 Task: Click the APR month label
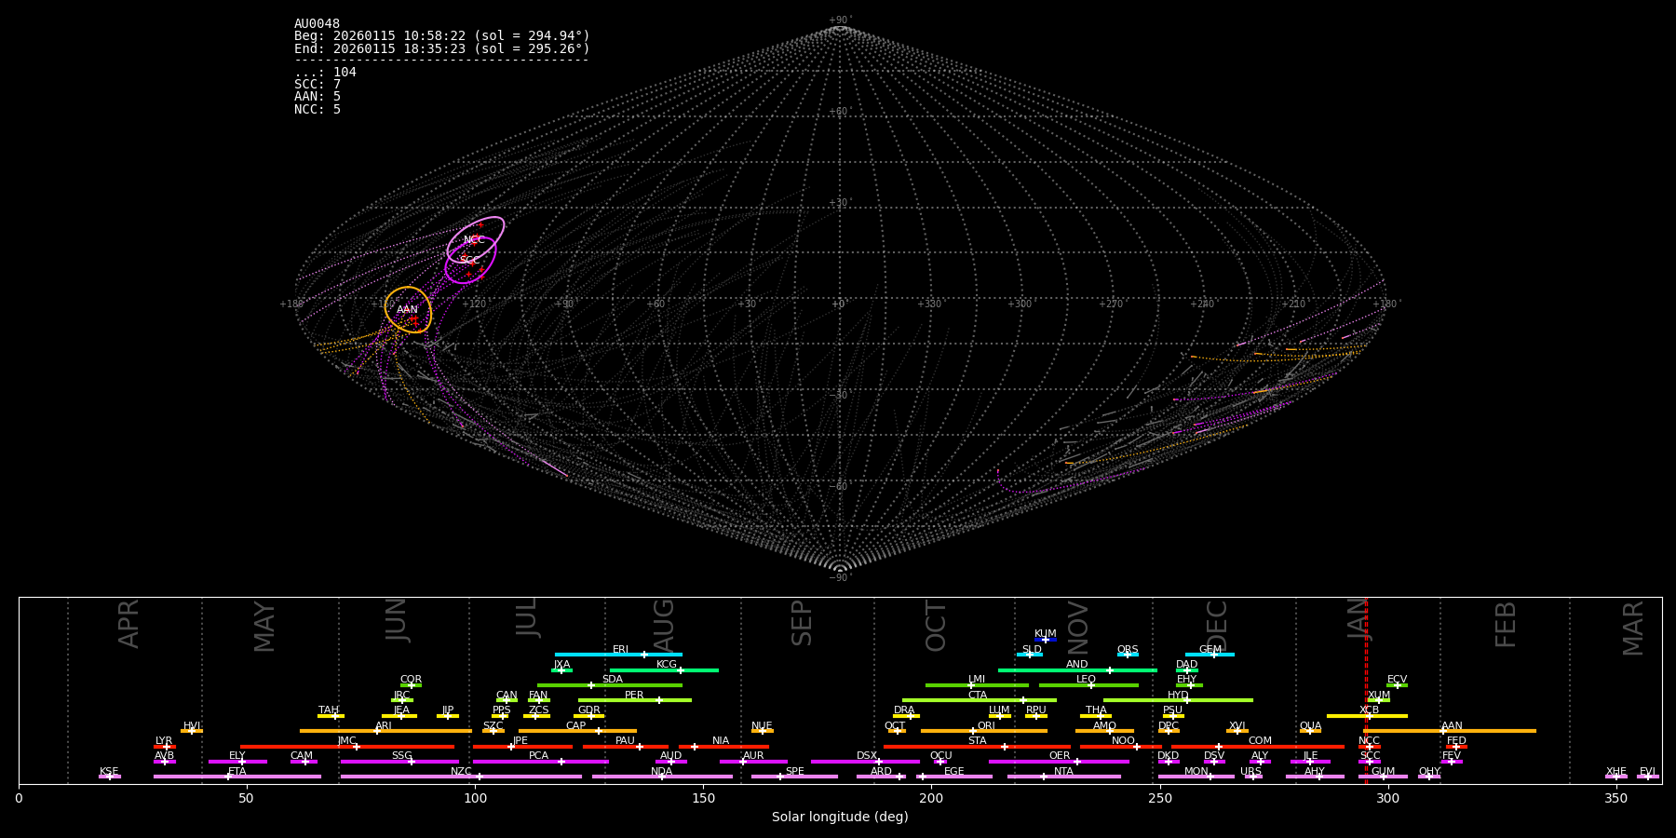128,624
